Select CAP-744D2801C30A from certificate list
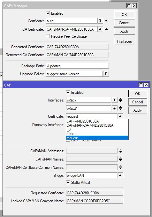The width and height of the screenshot is (152, 217). (x=97, y=121)
